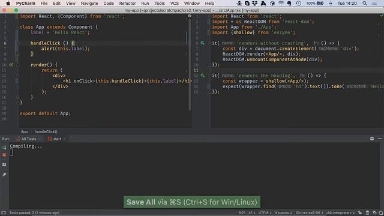Viewport: 384px width, 216px height.
Task: Open the File menu
Action: pos(44,4)
